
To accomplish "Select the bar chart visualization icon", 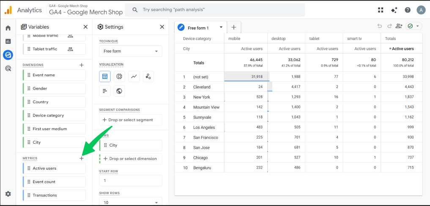I will [105, 91].
